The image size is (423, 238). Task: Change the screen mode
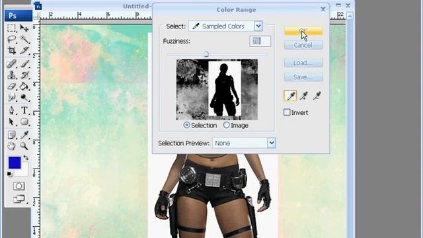coord(19,199)
